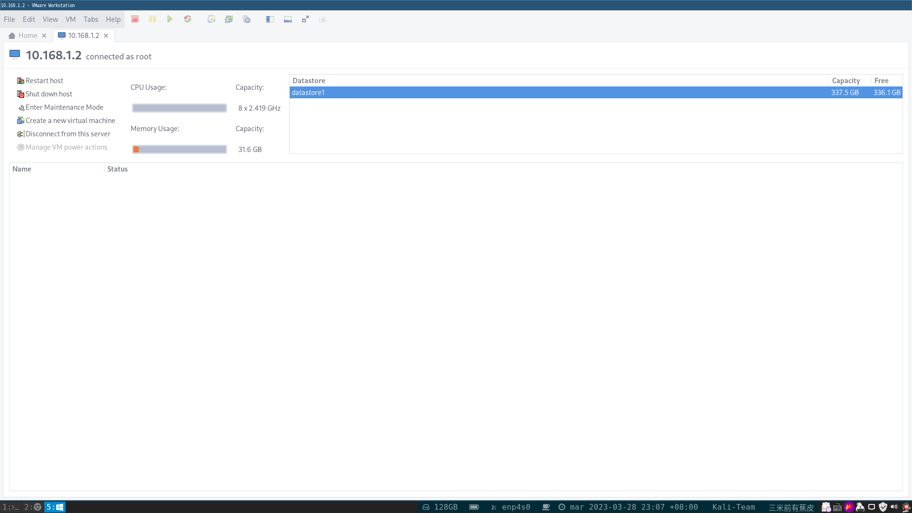The width and height of the screenshot is (912, 513).
Task: Sort VM list by Name column header
Action: pos(57,169)
